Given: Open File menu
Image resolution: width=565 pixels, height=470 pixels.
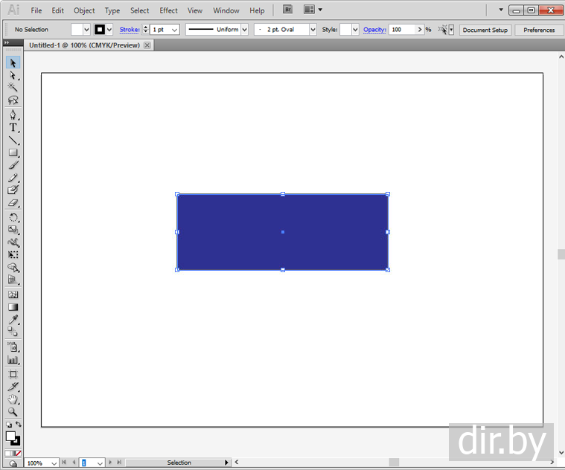Looking at the screenshot, I should [x=36, y=10].
